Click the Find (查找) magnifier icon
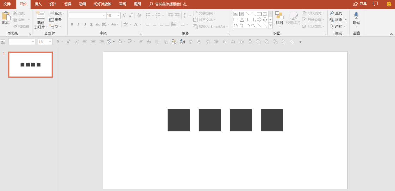The width and height of the screenshot is (395, 191). 332,13
